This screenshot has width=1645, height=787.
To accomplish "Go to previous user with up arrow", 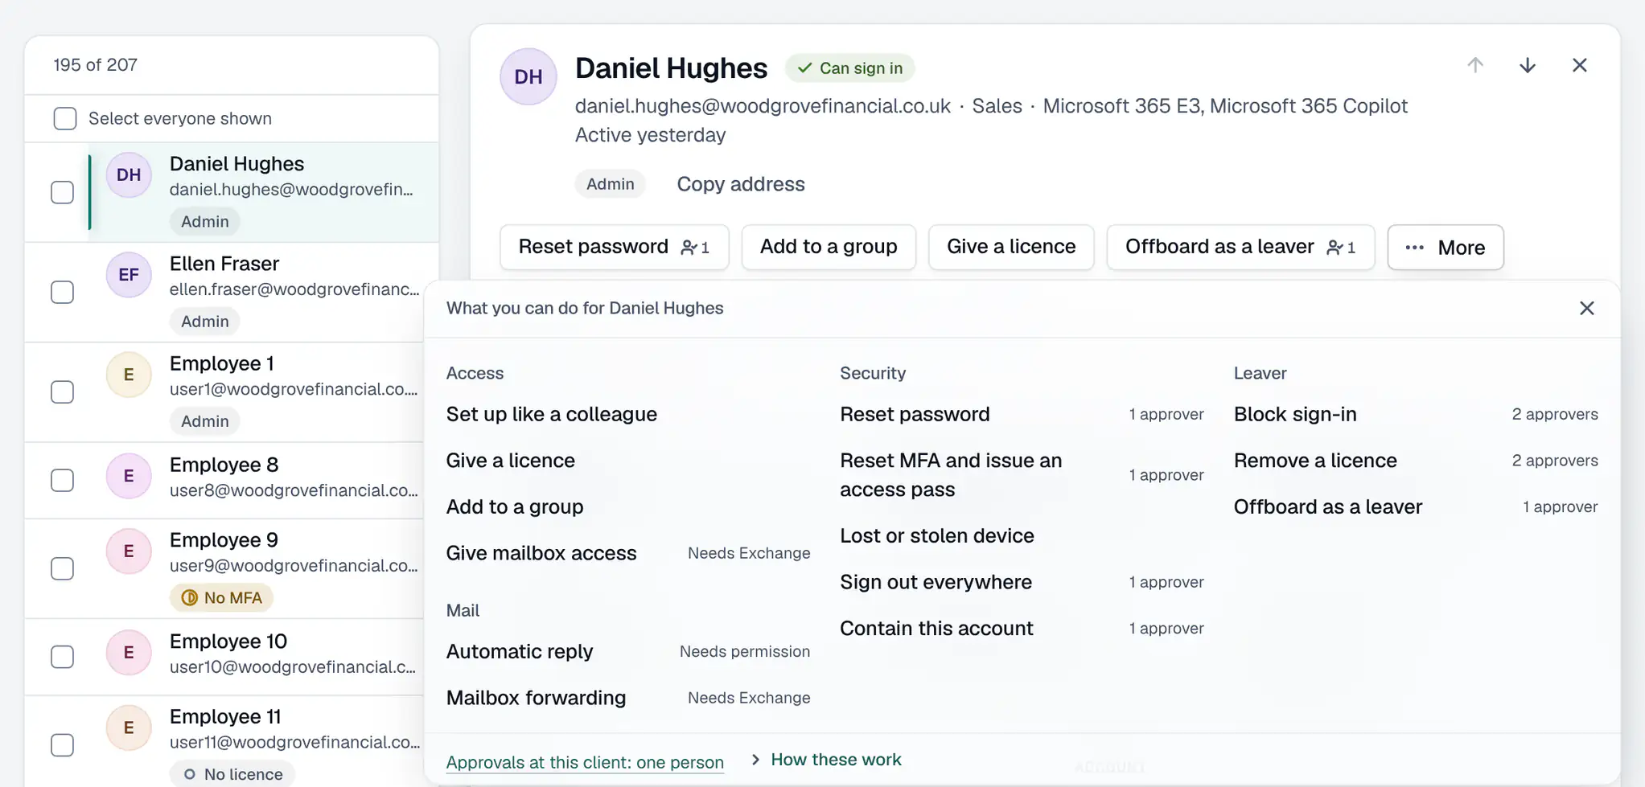I will click(1475, 65).
